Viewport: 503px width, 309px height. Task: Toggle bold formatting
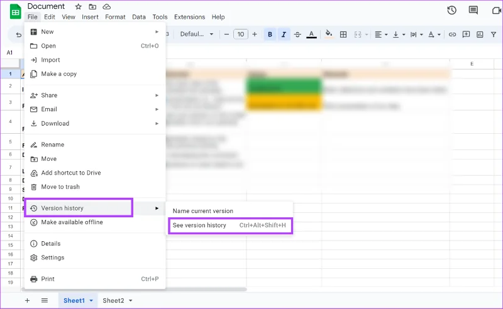coord(270,35)
